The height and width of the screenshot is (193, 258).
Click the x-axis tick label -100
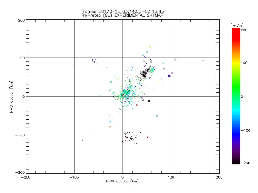coord(74,177)
